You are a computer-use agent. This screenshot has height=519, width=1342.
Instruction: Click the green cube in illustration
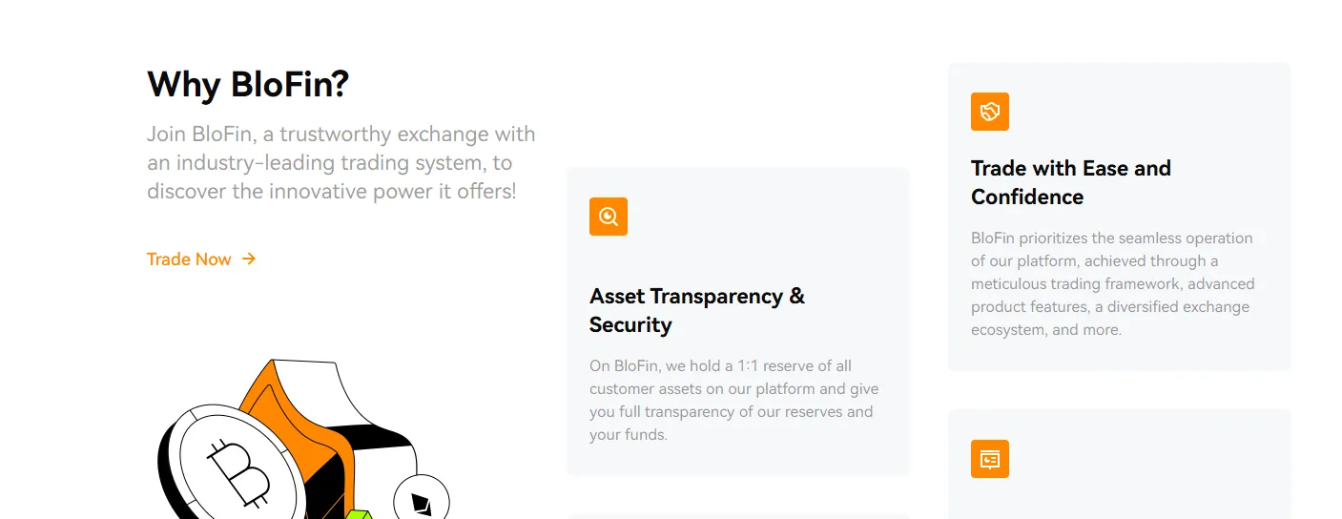click(358, 514)
